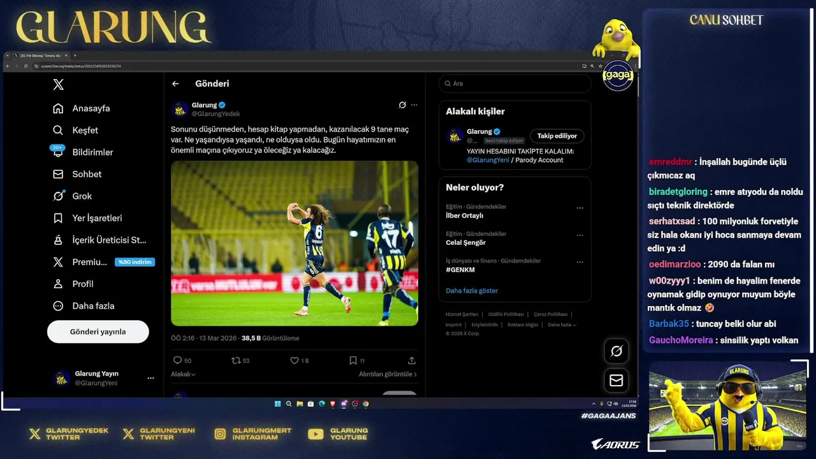Click the reply icon with 50

click(x=177, y=360)
